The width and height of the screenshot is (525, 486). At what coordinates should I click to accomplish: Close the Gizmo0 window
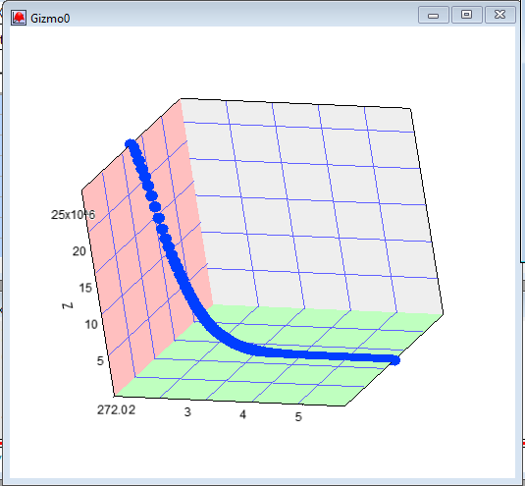[499, 15]
